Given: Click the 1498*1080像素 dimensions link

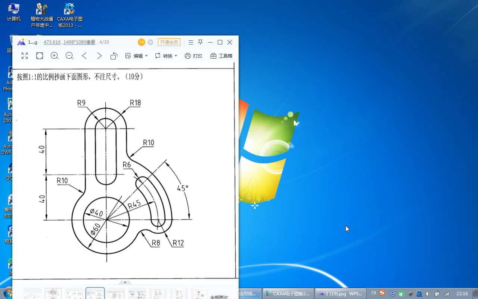Looking at the screenshot, I should coord(79,42).
